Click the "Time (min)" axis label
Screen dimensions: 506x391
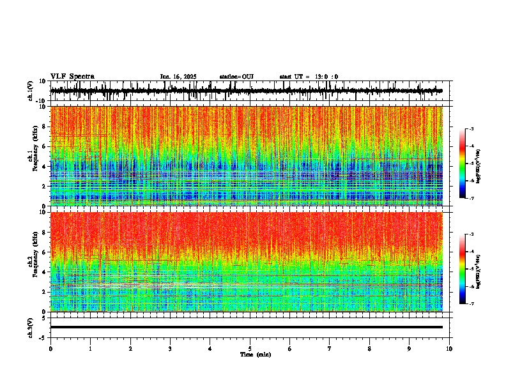click(256, 355)
